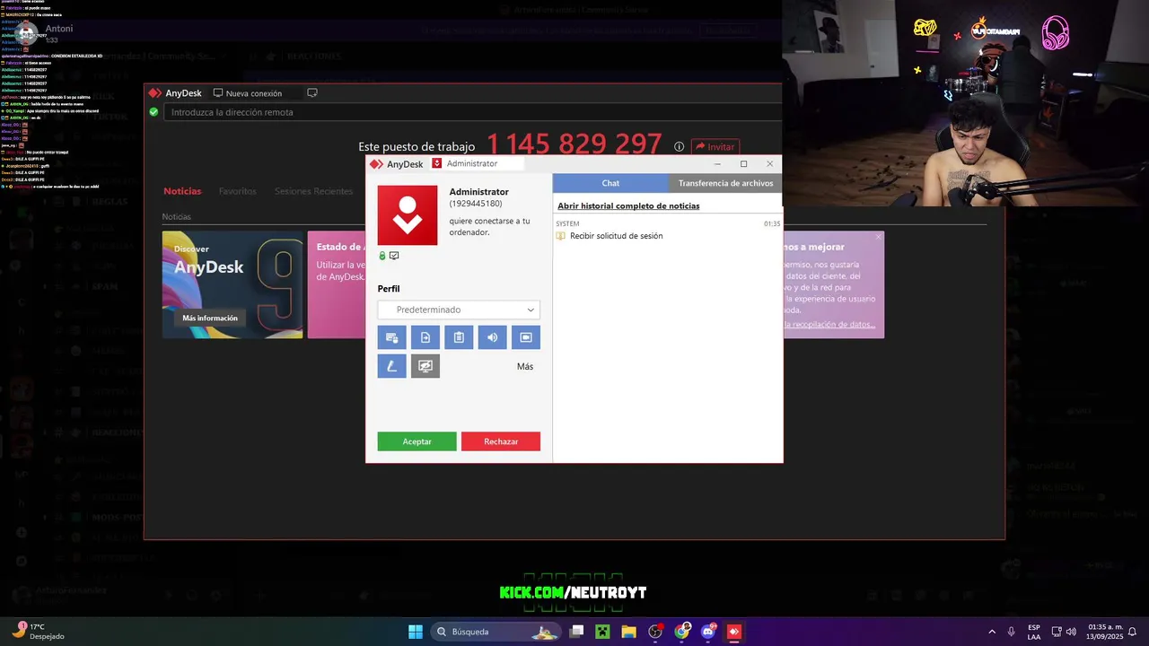The height and width of the screenshot is (646, 1149).
Task: Toggle keyboard and mouse control permission
Action: [x=391, y=337]
